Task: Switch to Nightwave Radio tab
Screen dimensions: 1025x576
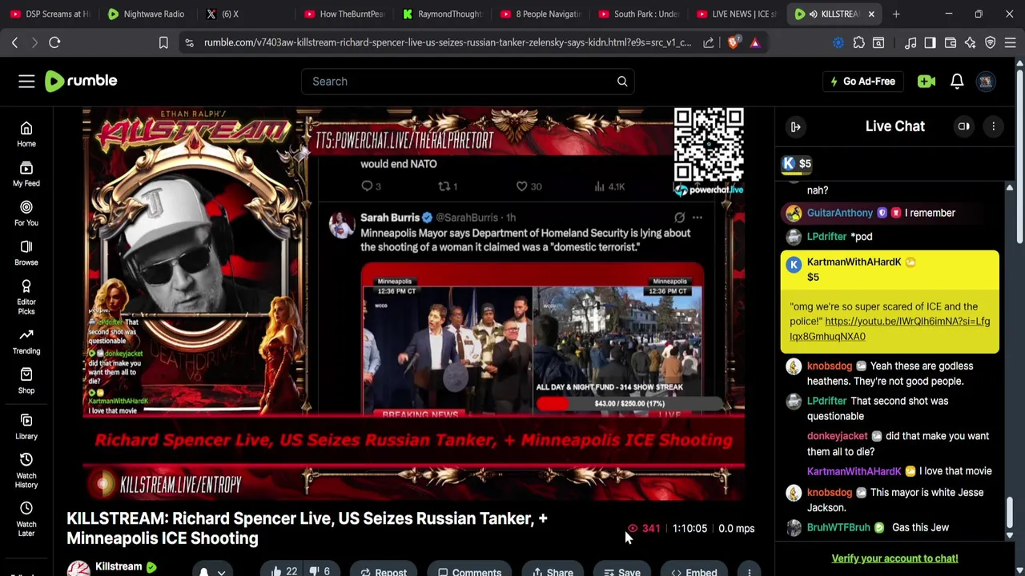Action: coord(147,14)
